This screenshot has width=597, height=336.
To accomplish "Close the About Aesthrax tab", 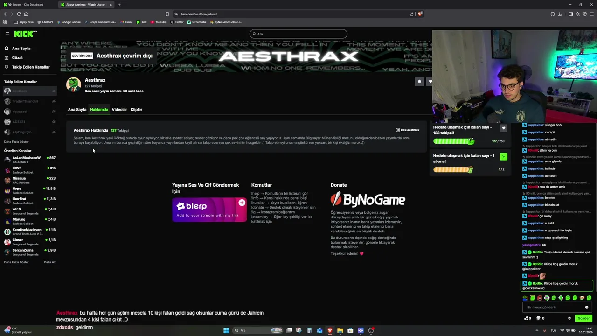I will coord(111,5).
